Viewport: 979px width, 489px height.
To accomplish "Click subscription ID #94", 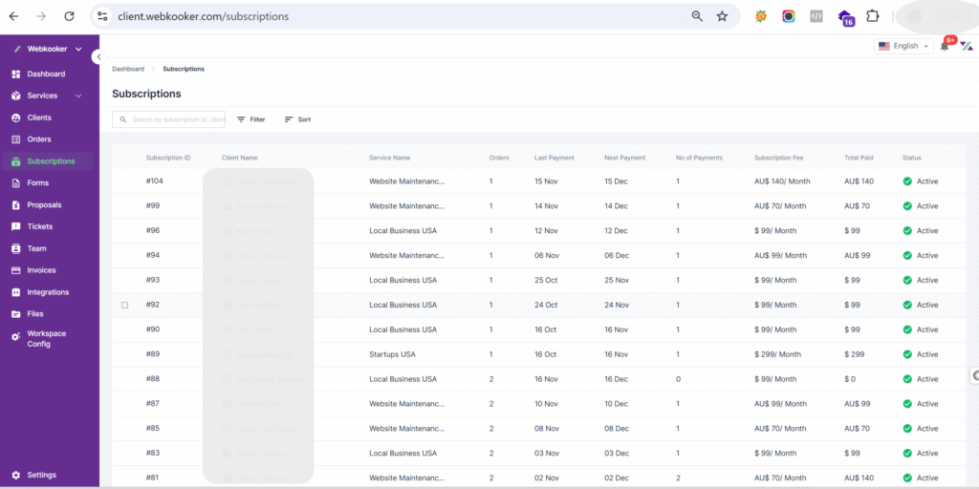I will pyautogui.click(x=152, y=255).
